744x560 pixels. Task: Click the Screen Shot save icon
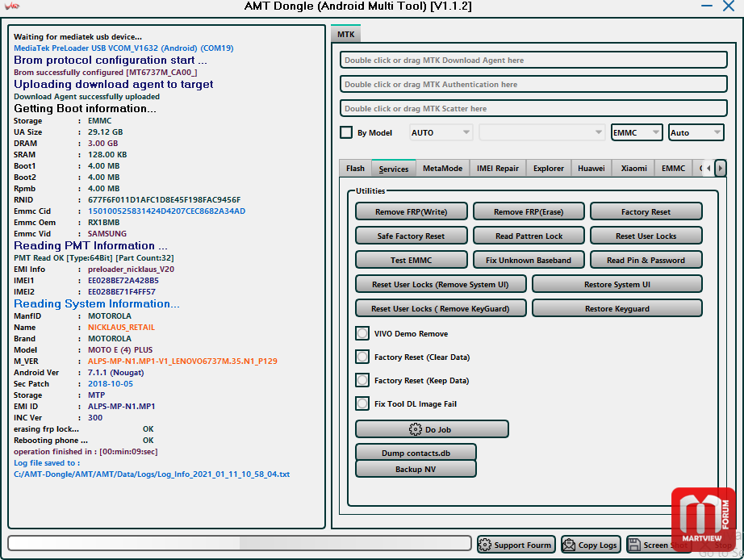(634, 545)
